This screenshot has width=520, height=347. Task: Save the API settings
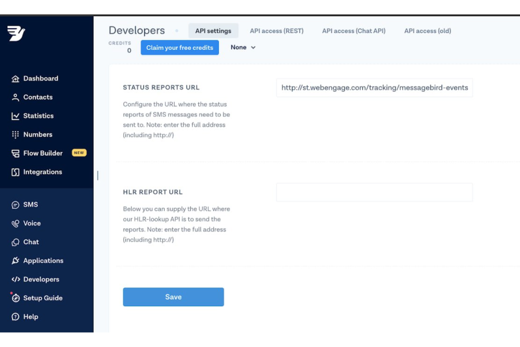(173, 297)
